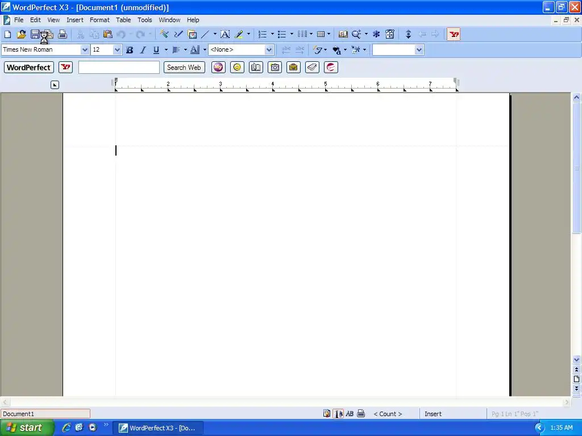
Task: Open Yahoo Mail briefcase icon
Action: click(293, 68)
